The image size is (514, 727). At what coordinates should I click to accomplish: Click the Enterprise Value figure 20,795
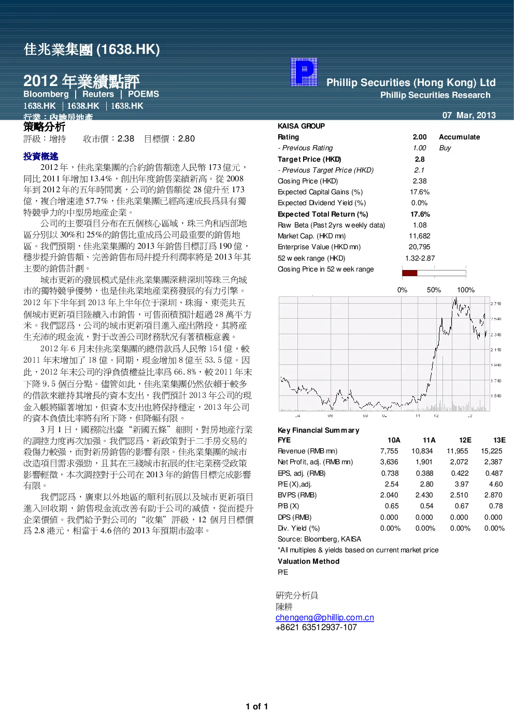(420, 247)
